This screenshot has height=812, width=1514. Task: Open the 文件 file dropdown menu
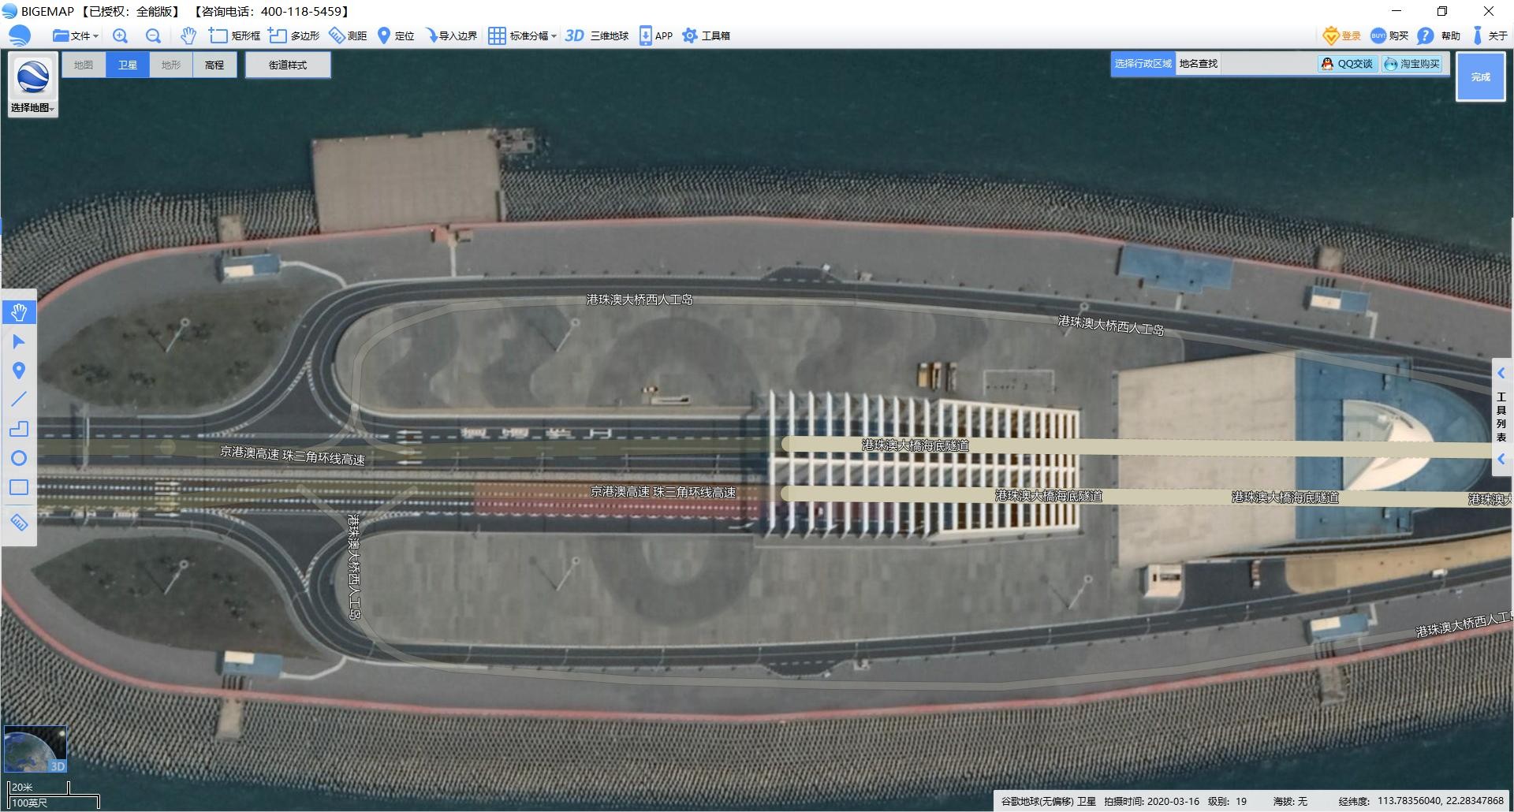tap(76, 35)
